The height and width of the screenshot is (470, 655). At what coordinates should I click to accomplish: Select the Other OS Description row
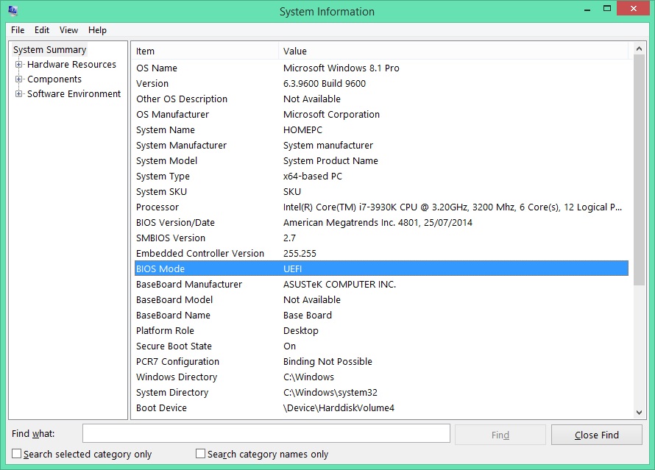381,99
